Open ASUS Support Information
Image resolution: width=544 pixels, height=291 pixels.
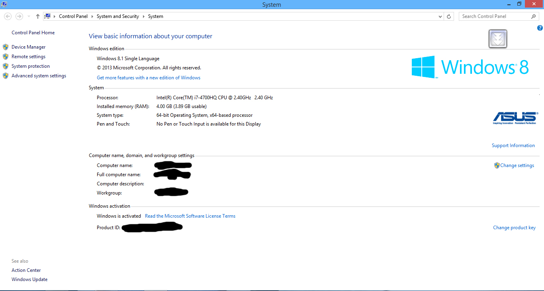pyautogui.click(x=513, y=145)
